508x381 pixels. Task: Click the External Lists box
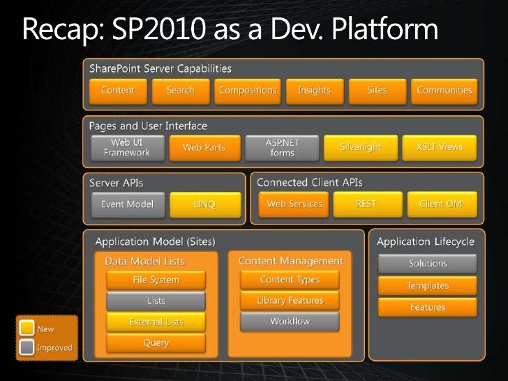click(x=156, y=322)
